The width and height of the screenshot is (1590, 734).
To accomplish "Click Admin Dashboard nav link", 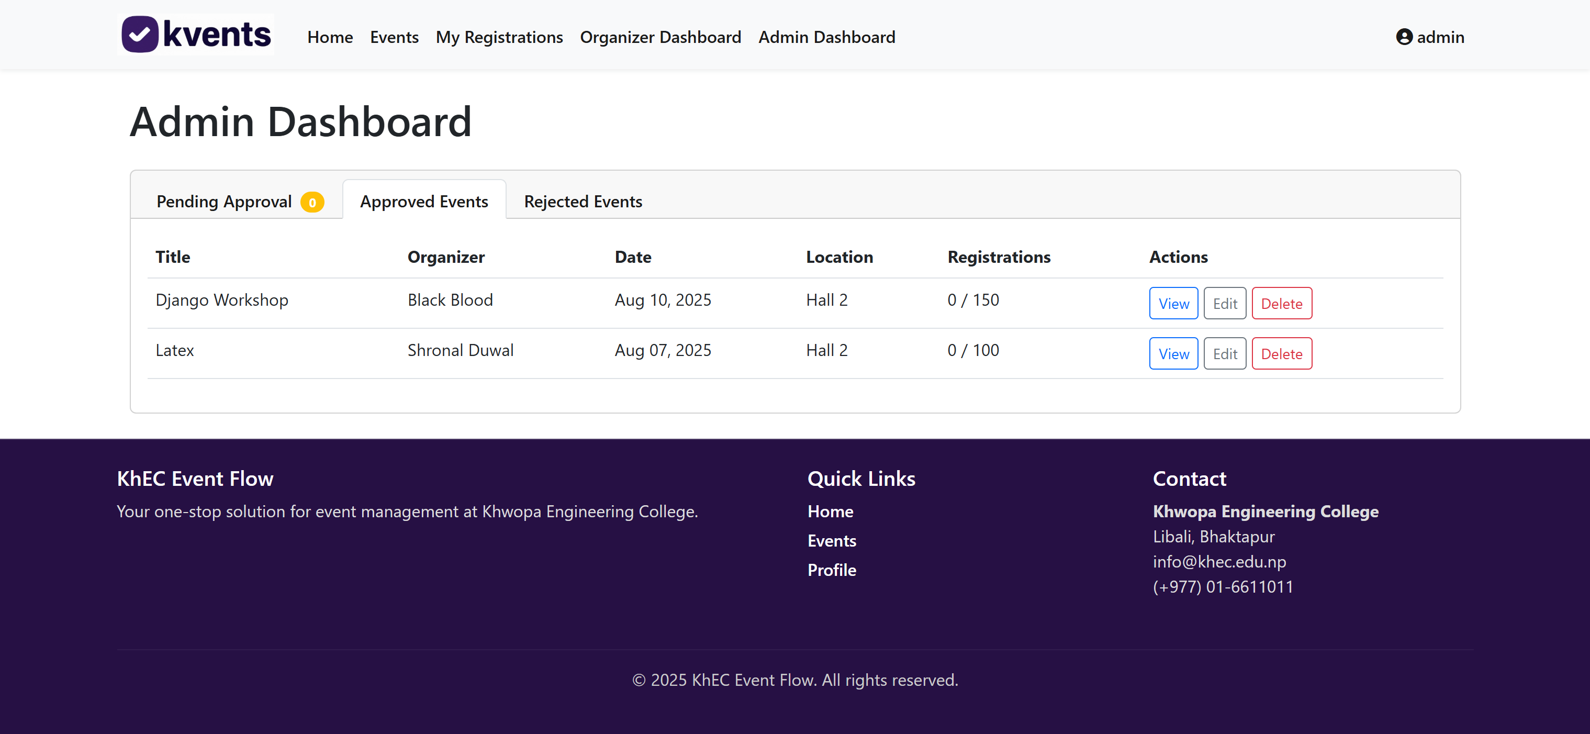I will tap(826, 37).
